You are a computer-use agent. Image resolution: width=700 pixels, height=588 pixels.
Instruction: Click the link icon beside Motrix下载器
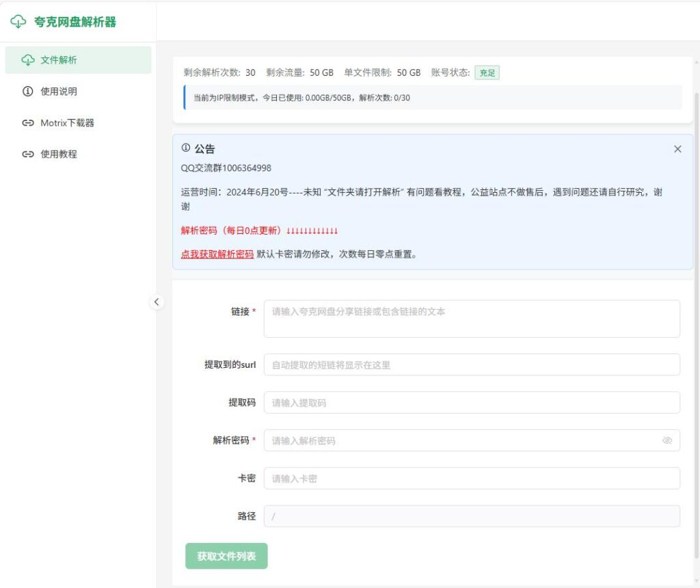click(27, 123)
